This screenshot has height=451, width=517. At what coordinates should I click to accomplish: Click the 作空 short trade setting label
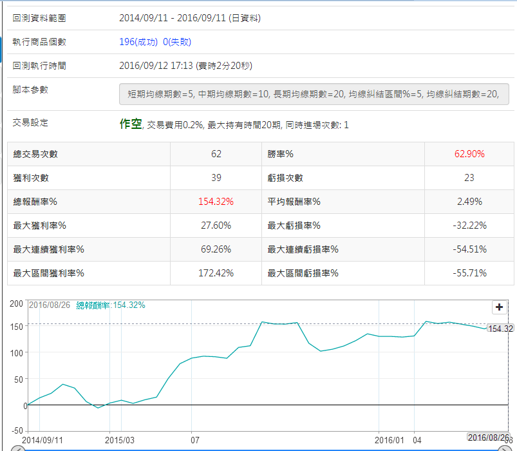click(x=130, y=124)
